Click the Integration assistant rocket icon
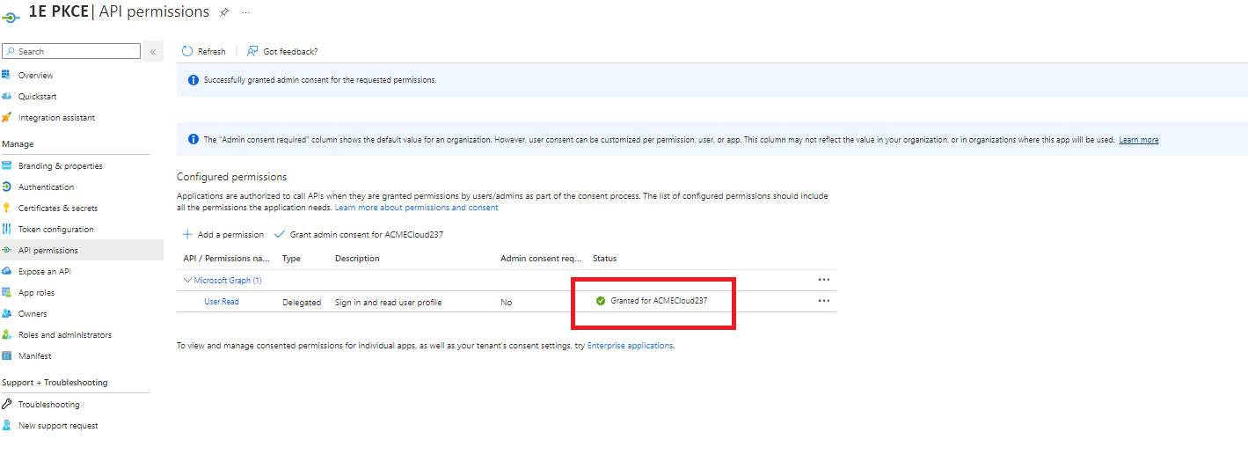Viewport: 1248px width, 454px height. coord(7,117)
